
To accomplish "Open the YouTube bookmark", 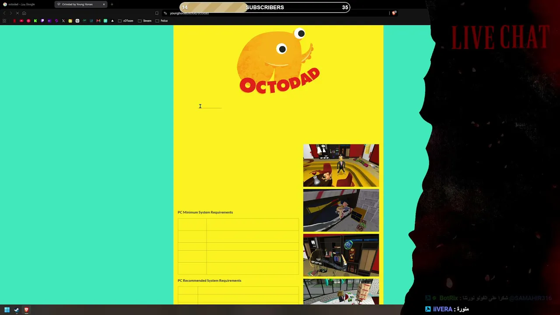I will pos(21,21).
